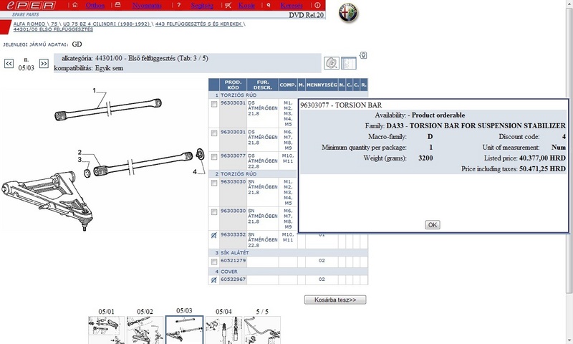Check the 60521279 SÍK ALÁTÉT row
Viewport: 573px width, 344px height.
point(214,262)
